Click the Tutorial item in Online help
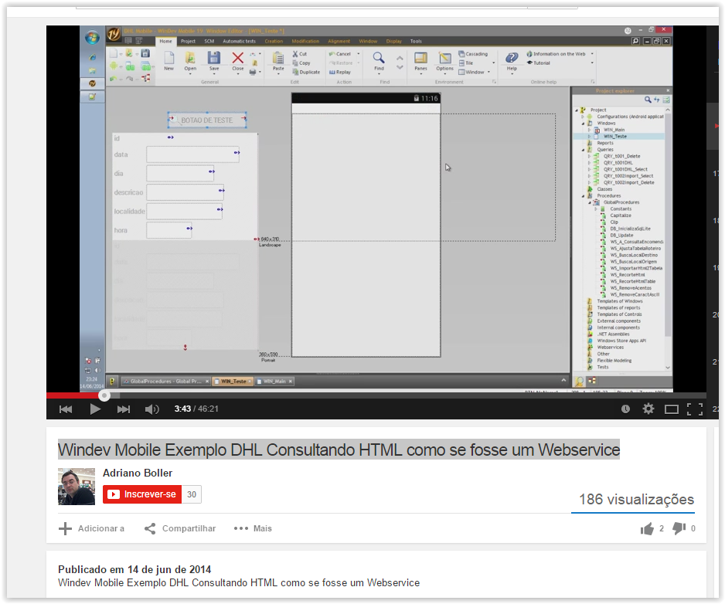725x604 pixels. tap(538, 63)
